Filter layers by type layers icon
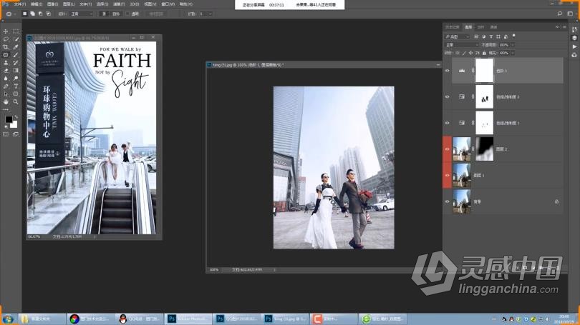580x325 pixels. click(491, 36)
